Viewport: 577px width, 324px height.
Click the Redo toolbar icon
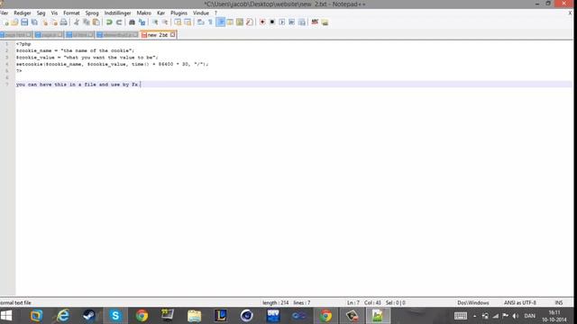[x=119, y=22]
